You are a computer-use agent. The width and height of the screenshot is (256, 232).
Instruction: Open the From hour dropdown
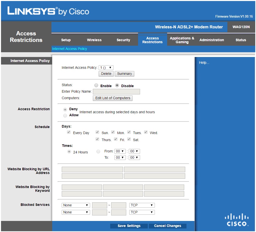click(120, 151)
